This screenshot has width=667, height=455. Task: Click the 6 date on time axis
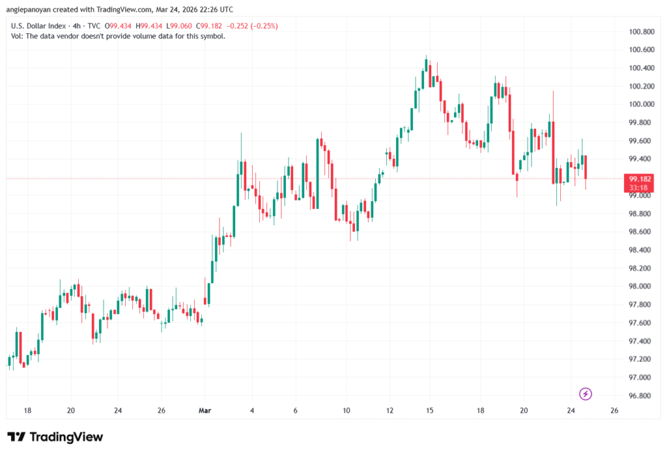(295, 411)
